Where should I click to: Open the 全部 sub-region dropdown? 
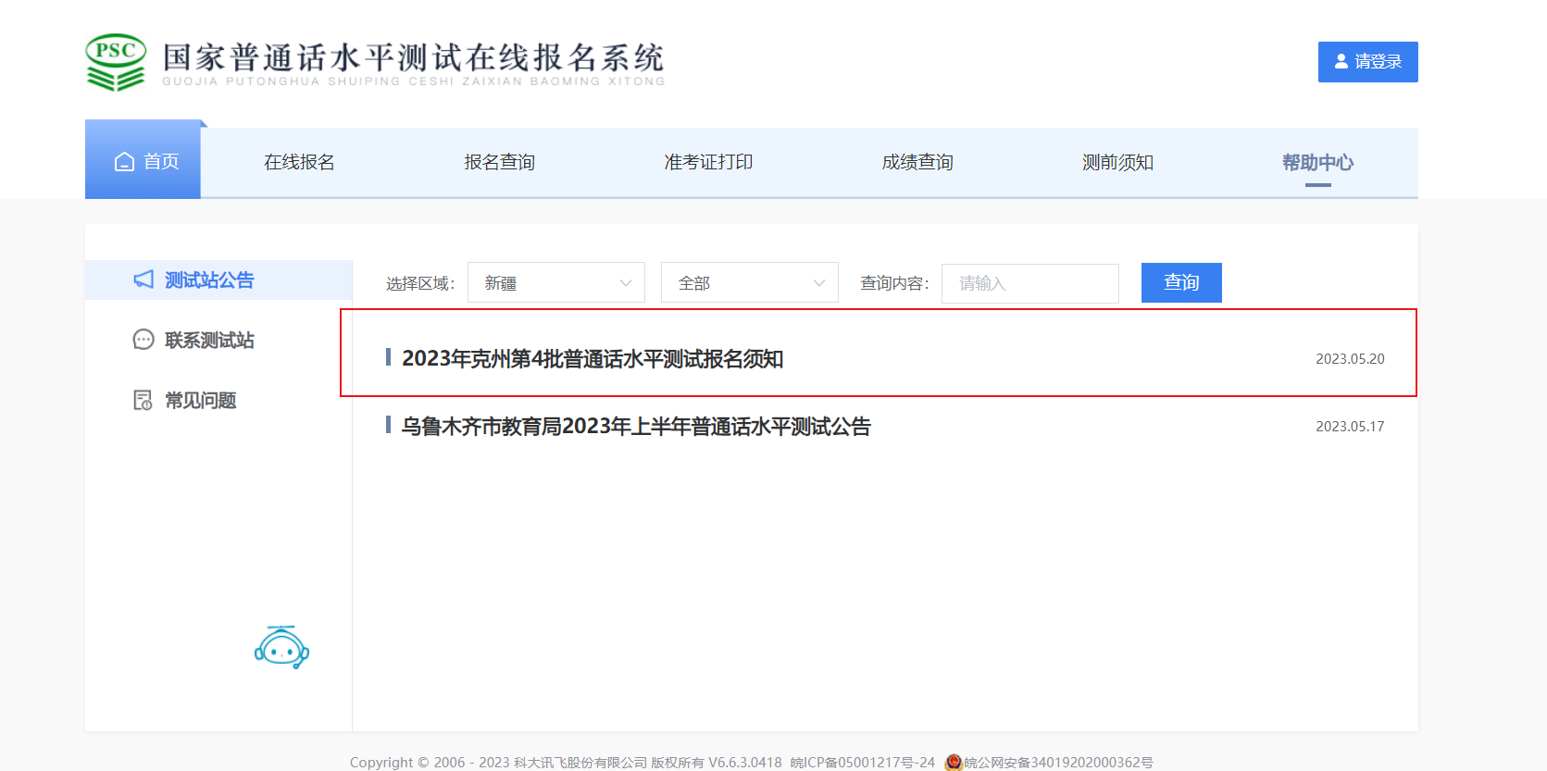749,283
